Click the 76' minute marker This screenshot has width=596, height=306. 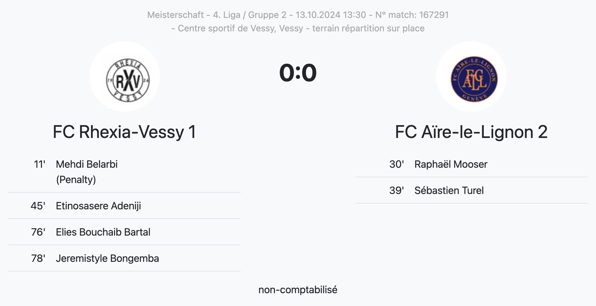38,232
